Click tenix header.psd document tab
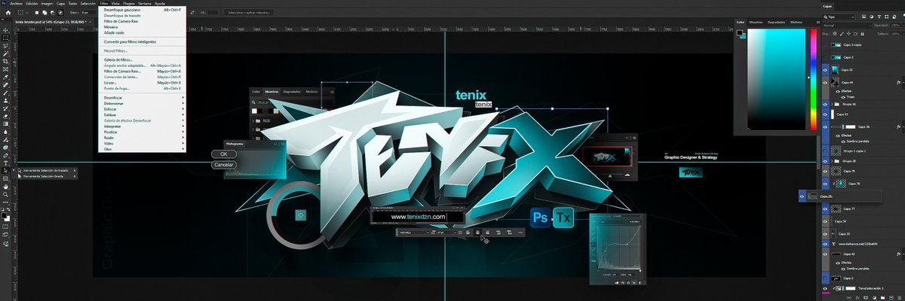905x301 pixels. click(51, 23)
